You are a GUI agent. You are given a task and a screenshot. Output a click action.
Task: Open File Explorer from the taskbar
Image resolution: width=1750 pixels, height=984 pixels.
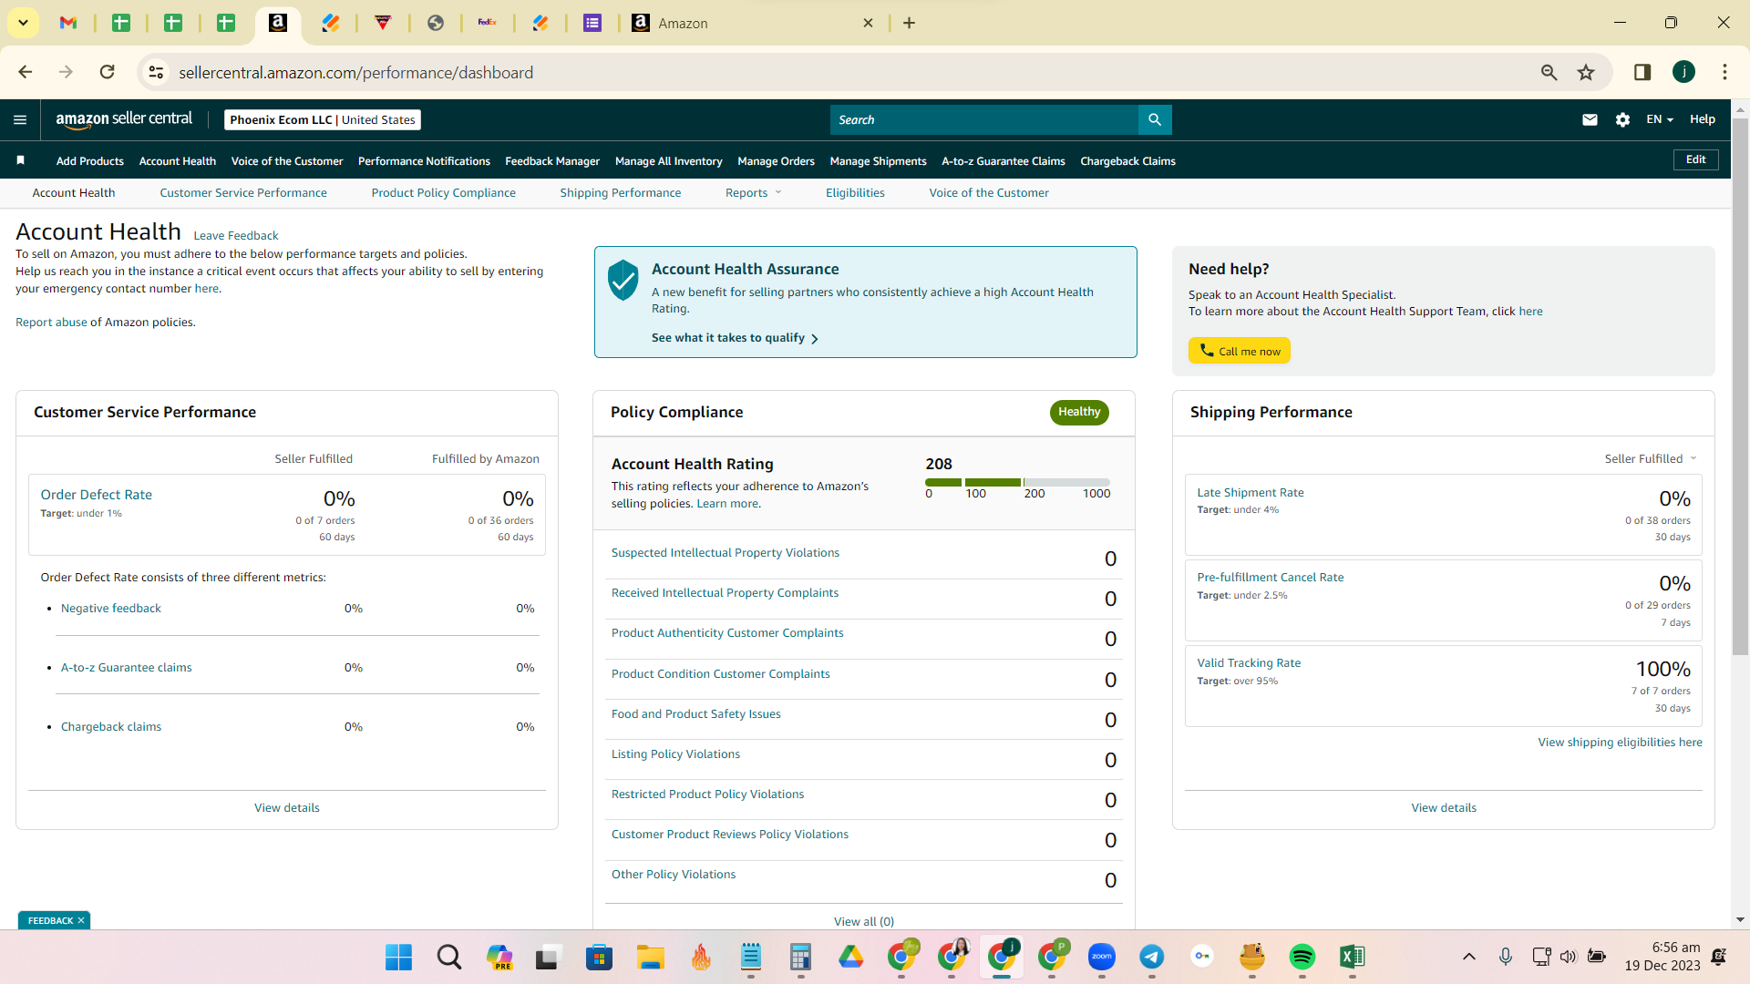650,957
